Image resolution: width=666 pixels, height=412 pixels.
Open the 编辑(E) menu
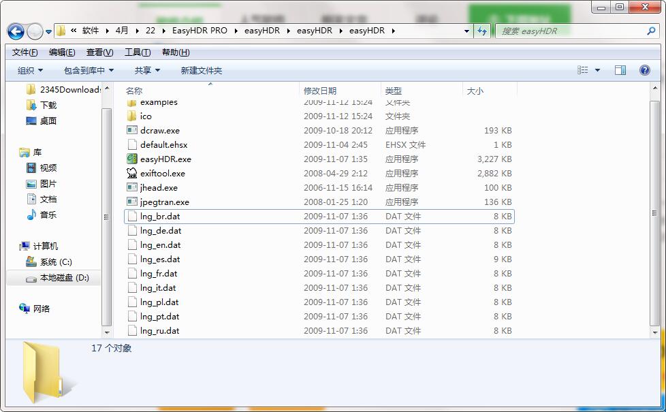click(x=62, y=52)
